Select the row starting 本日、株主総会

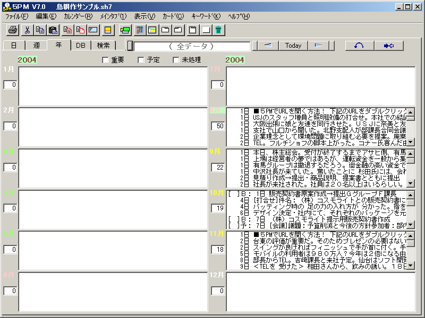click(317, 153)
